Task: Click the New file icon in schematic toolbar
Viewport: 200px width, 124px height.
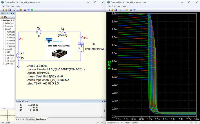Action: coord(3,10)
